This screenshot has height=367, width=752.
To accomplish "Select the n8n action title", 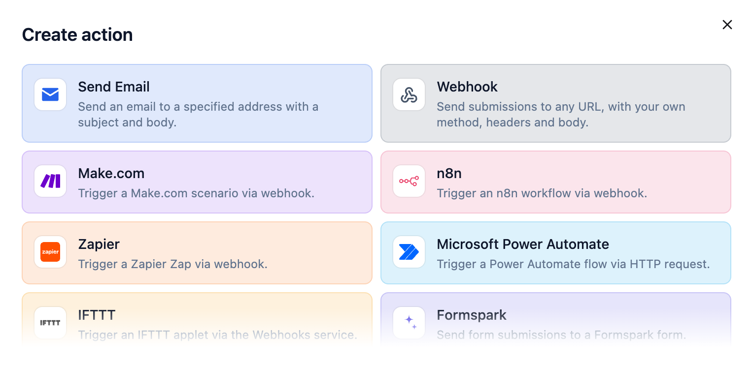I will click(449, 174).
